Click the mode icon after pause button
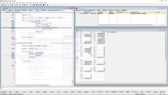The height and width of the screenshot is (95, 168). (20, 5)
